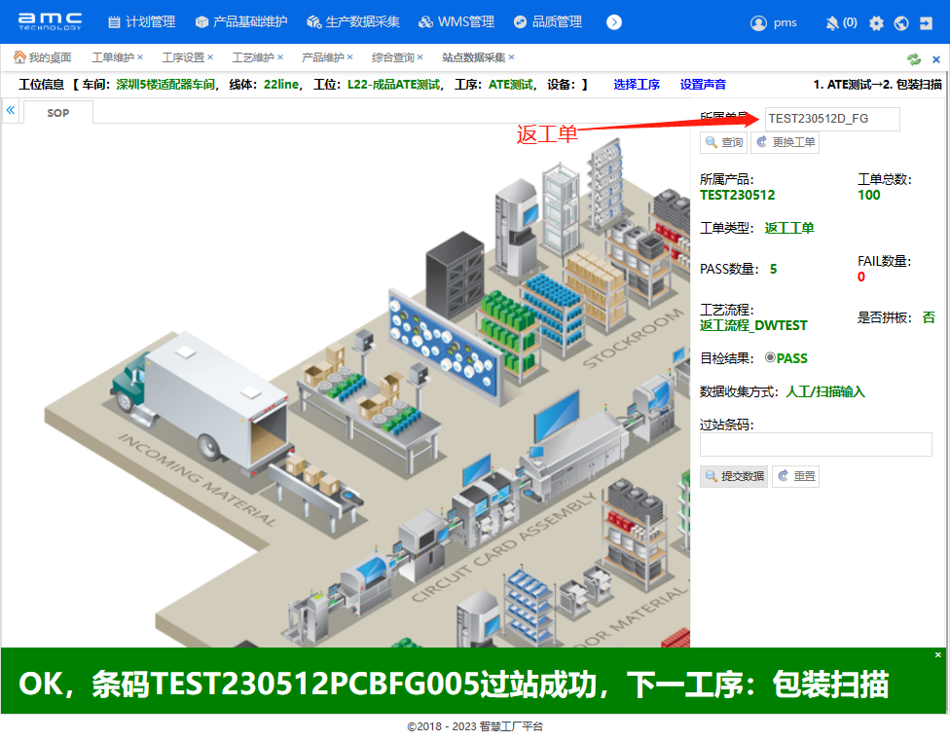Image resolution: width=950 pixels, height=741 pixels.
Task: Click the 提交数据 submit button
Action: click(734, 476)
